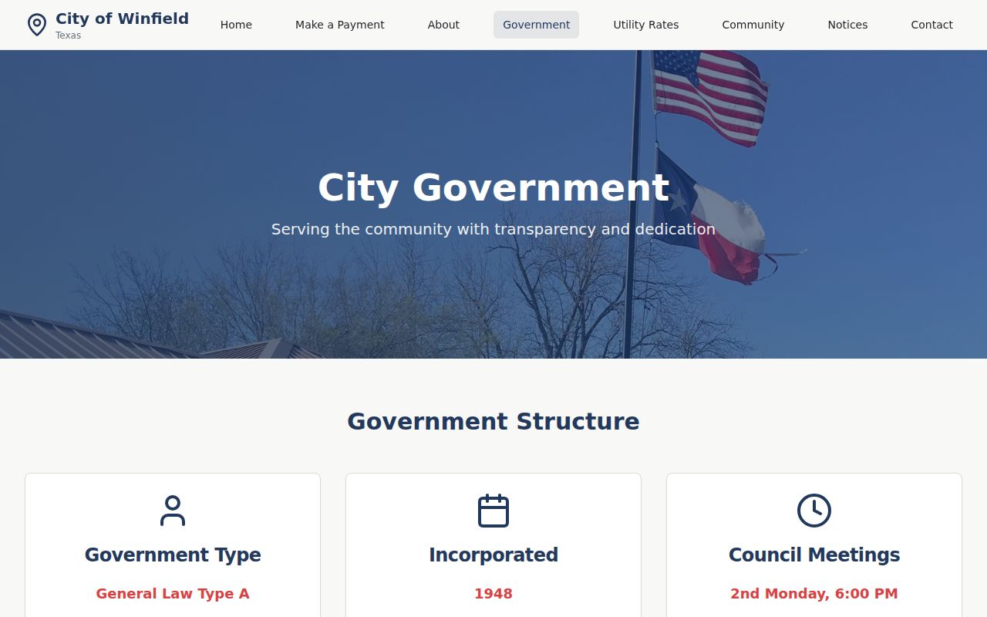The width and height of the screenshot is (987, 617).
Task: Click the Government Structure heading
Action: point(493,421)
